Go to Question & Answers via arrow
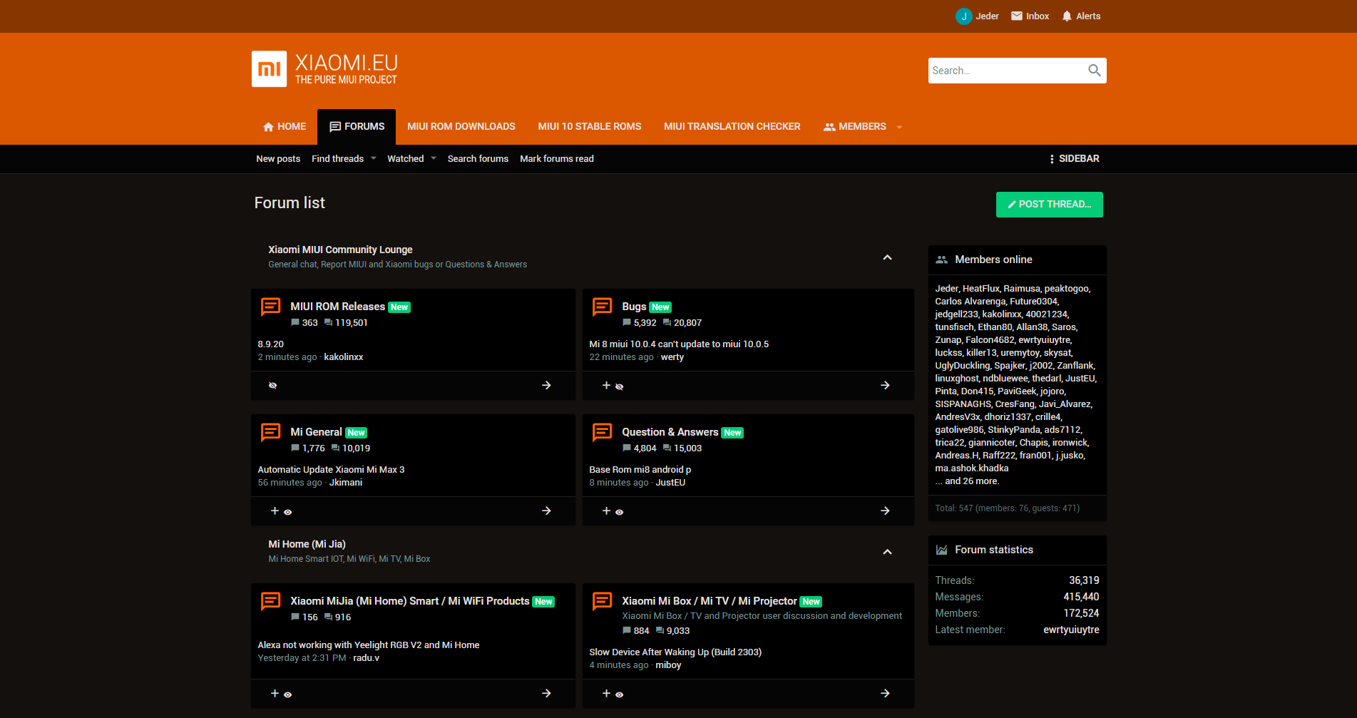Screen dimensions: 1357x718 tap(885, 511)
